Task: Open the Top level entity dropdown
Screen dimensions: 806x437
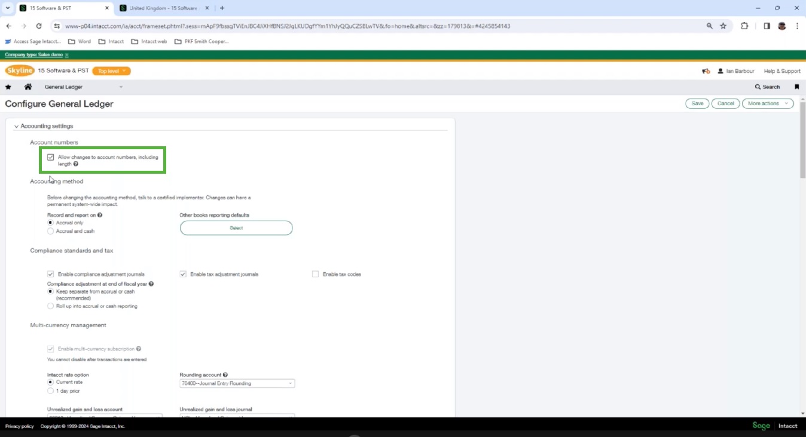Action: point(111,70)
